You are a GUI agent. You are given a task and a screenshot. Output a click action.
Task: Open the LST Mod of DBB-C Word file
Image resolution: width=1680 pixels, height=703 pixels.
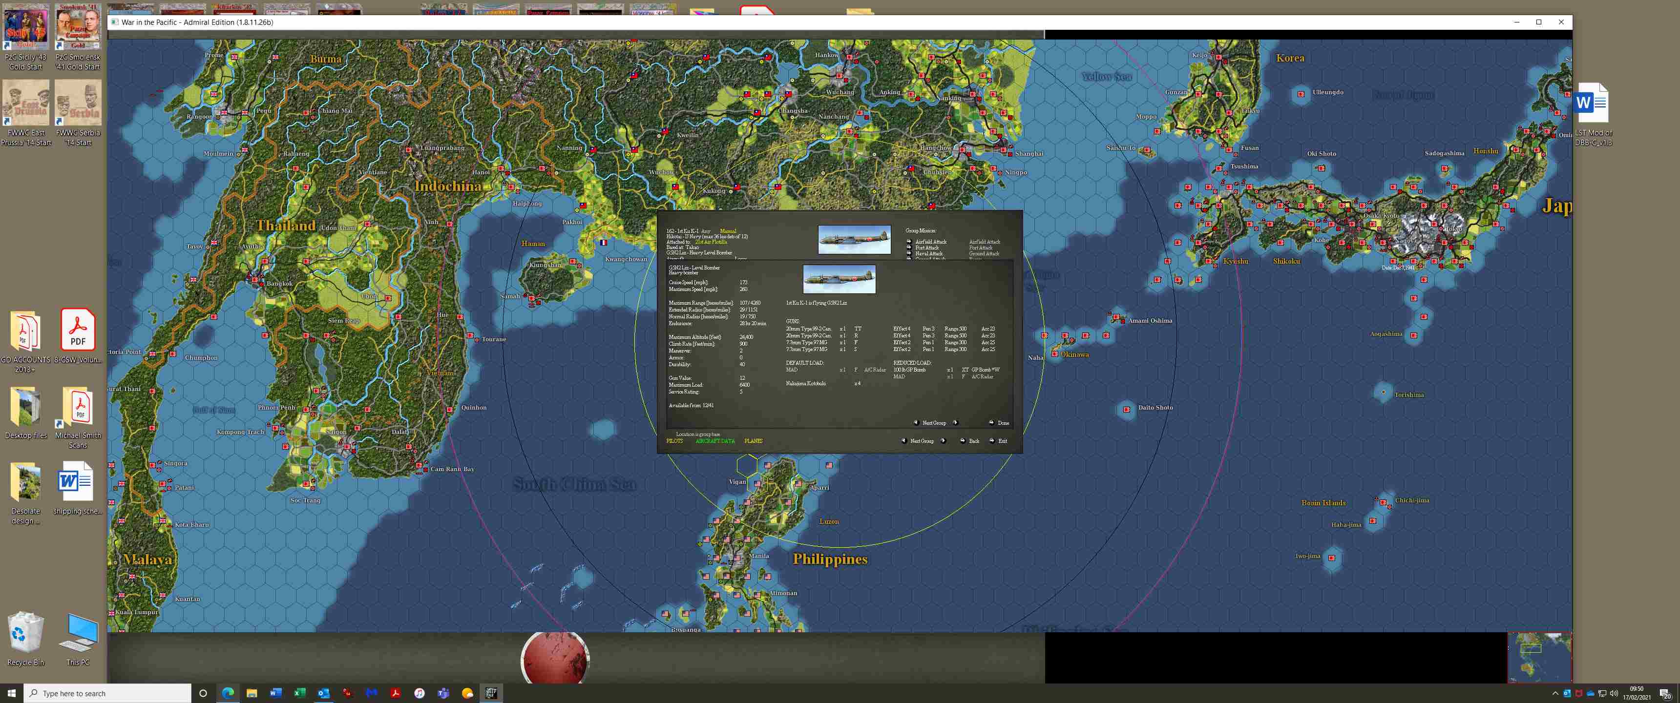tap(1593, 114)
